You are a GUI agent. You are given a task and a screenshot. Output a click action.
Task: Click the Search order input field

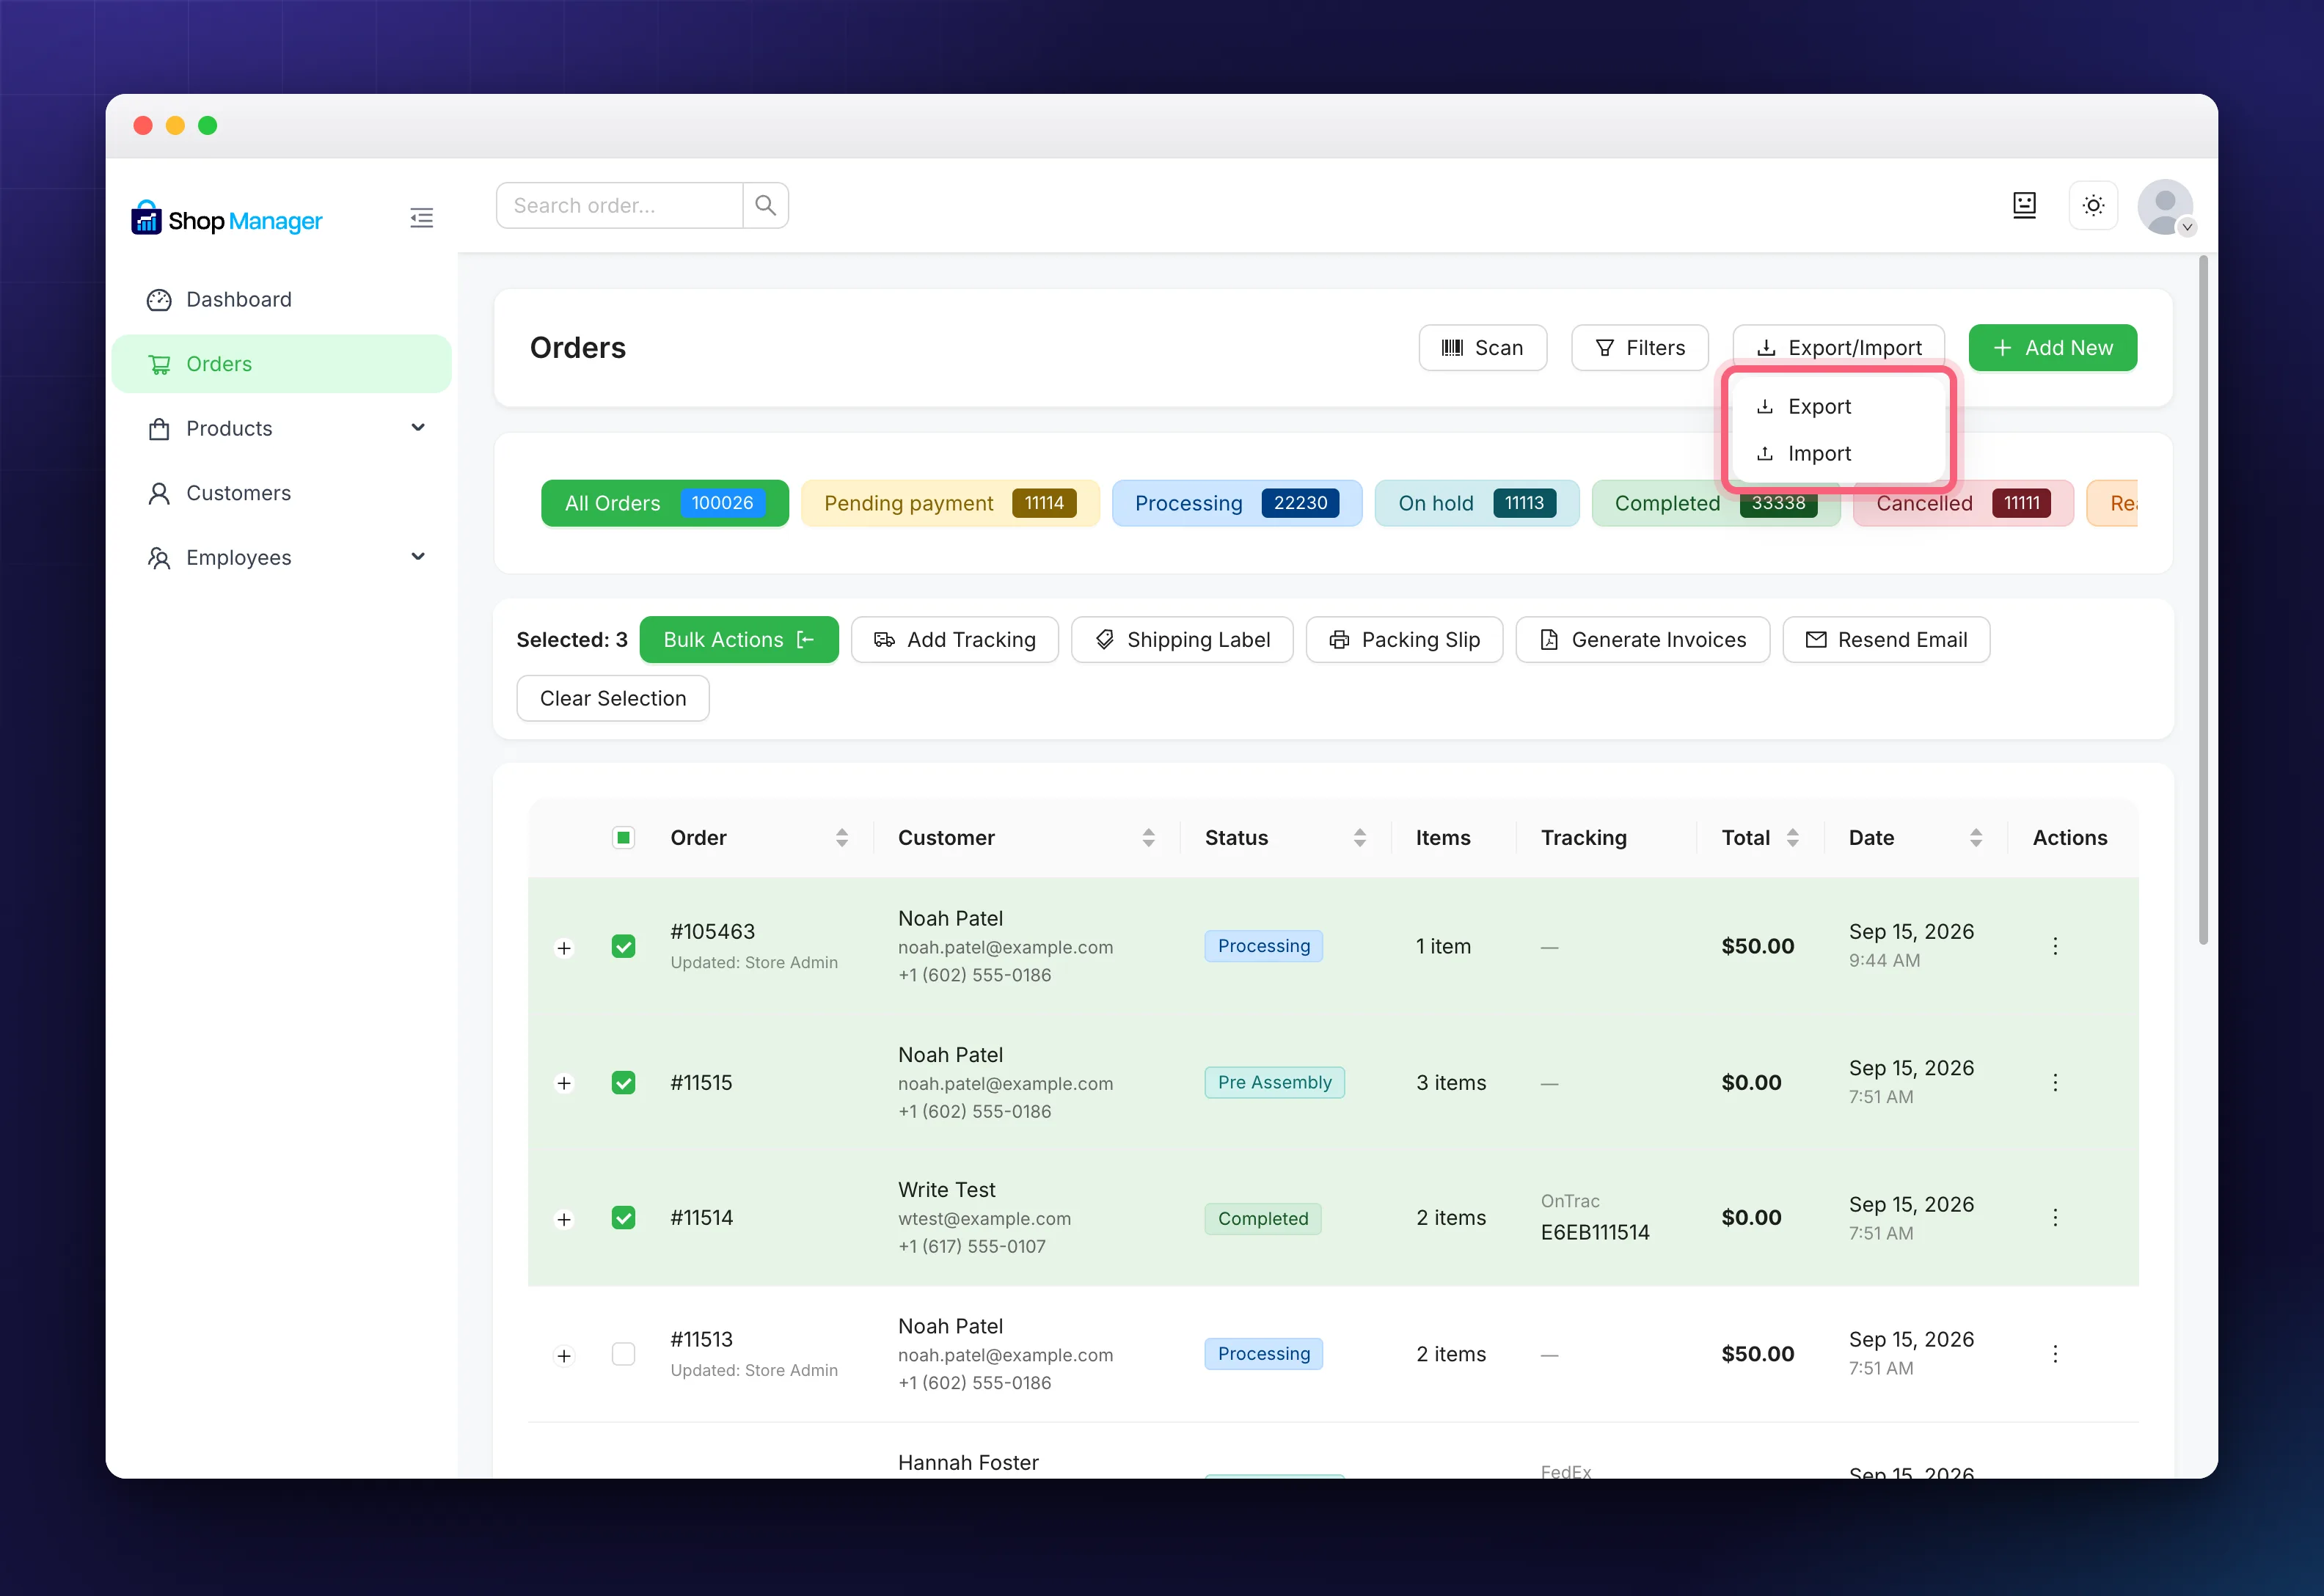pos(619,205)
